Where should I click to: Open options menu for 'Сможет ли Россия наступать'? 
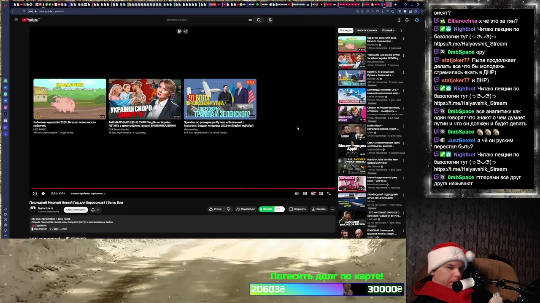coord(403,108)
